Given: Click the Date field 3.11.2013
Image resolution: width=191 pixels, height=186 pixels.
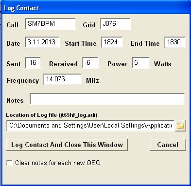Looking at the screenshot, I should coord(42,42).
